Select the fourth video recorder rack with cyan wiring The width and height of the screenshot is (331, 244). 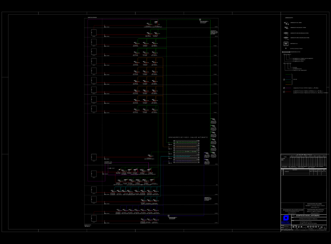click(x=187, y=156)
